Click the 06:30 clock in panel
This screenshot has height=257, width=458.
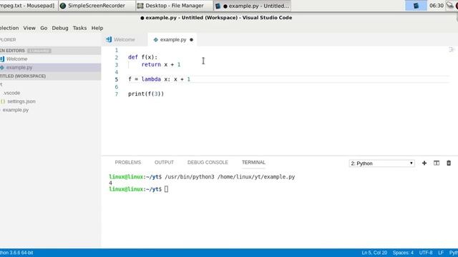click(x=437, y=6)
